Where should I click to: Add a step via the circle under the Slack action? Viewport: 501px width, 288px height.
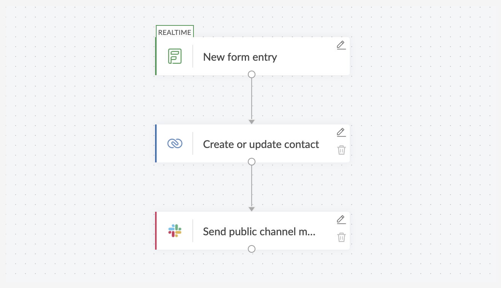pos(251,249)
